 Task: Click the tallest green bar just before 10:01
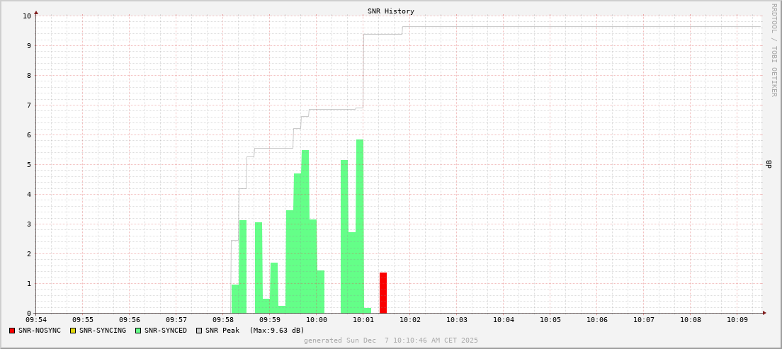[360, 227]
